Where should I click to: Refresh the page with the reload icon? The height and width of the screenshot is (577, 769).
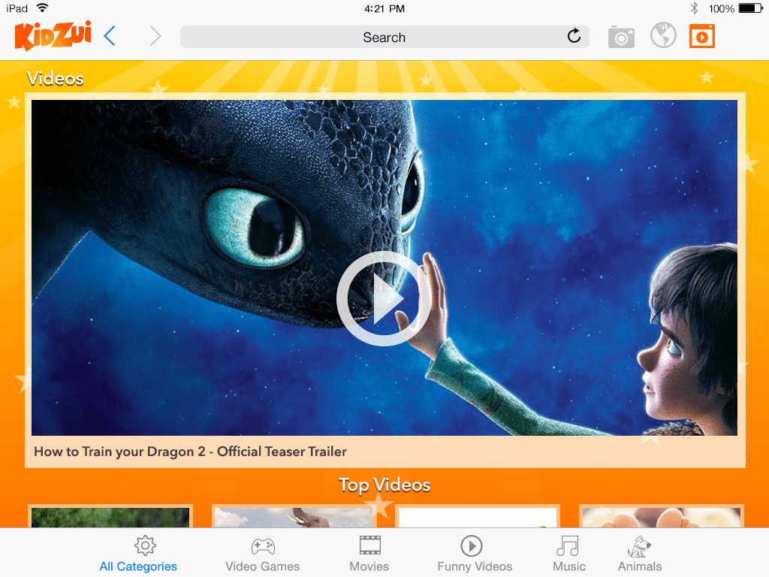click(x=574, y=35)
